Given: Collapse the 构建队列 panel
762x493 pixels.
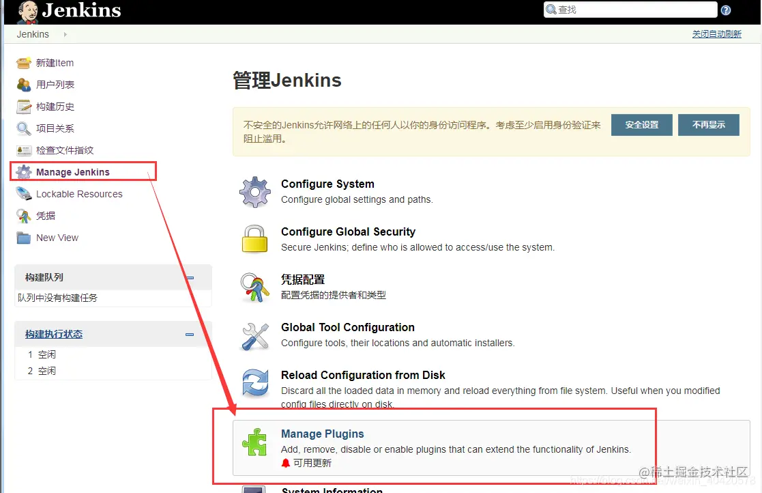Looking at the screenshot, I should pos(190,278).
